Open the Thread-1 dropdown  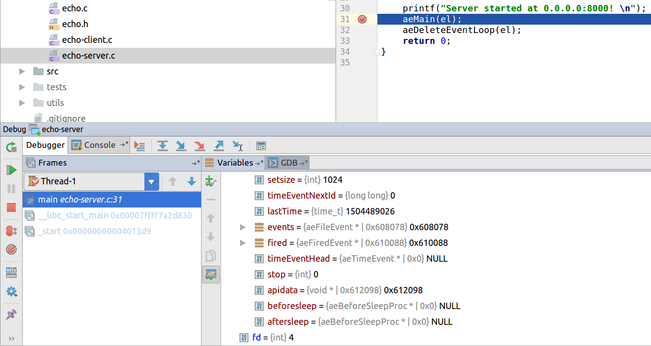(152, 181)
